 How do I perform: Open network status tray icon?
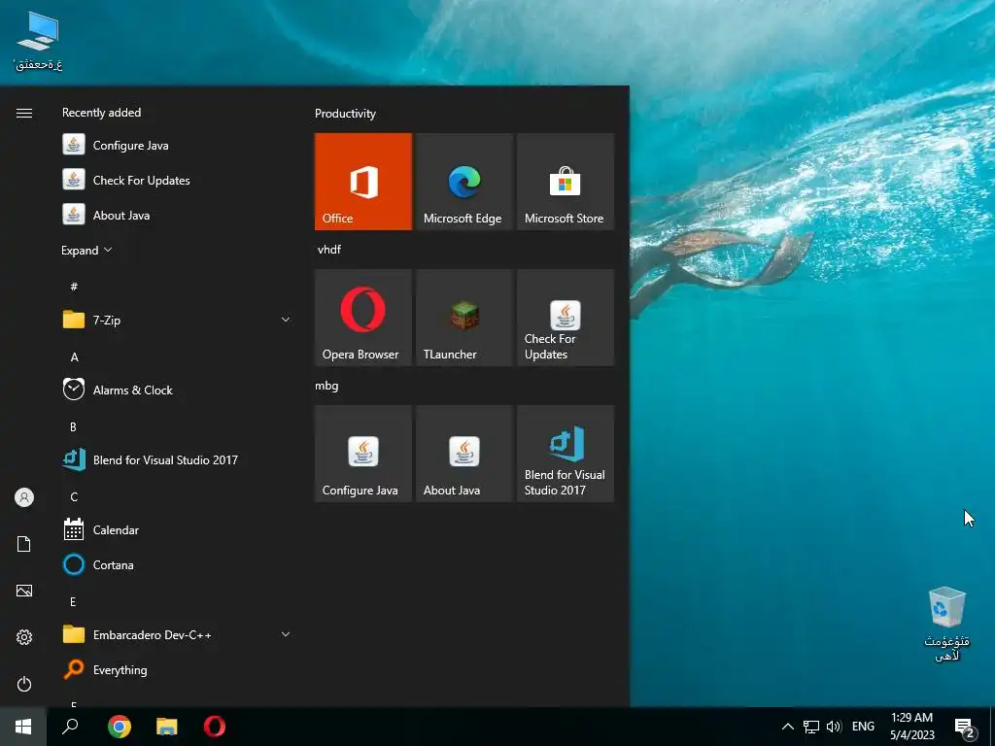point(811,727)
